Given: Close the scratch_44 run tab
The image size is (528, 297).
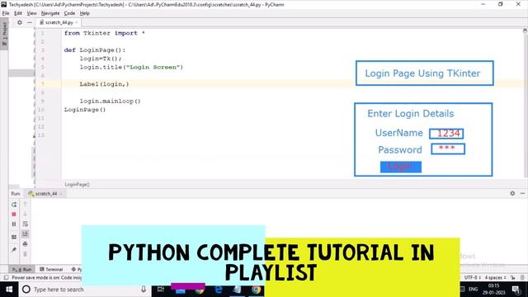Looking at the screenshot, I should pos(61,194).
